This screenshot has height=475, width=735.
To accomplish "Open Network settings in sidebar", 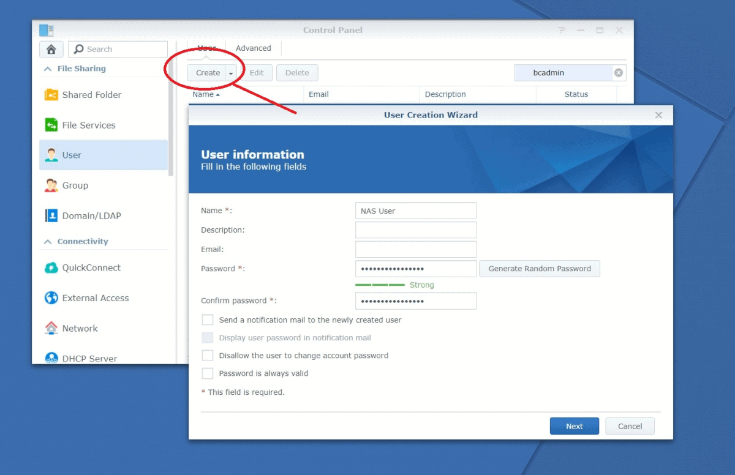I will pyautogui.click(x=104, y=328).
